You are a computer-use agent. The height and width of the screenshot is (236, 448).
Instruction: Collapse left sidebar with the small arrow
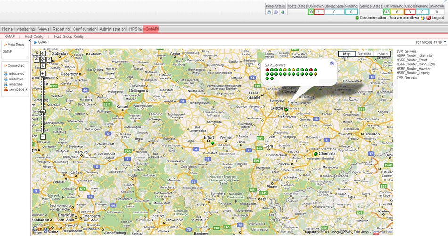[x=30, y=41]
